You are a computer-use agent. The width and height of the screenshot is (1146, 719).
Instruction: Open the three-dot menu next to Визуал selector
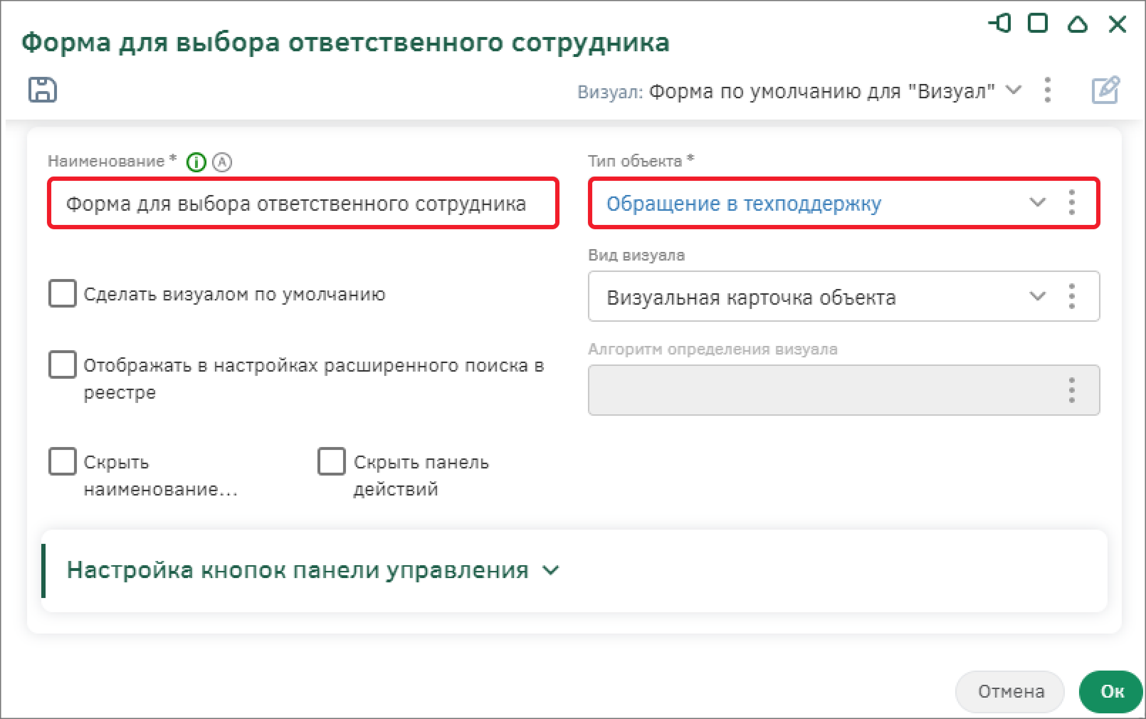1047,90
